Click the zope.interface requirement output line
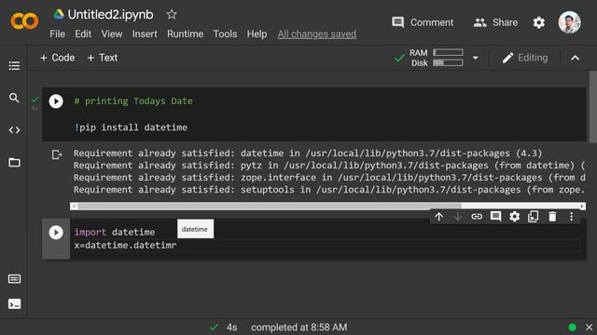 (x=329, y=178)
